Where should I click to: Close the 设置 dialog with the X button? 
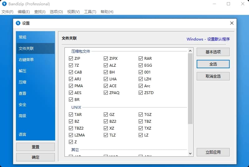click(x=232, y=23)
